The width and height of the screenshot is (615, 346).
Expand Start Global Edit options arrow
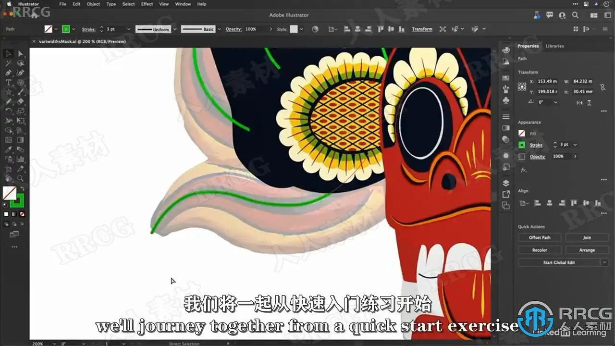(604, 262)
